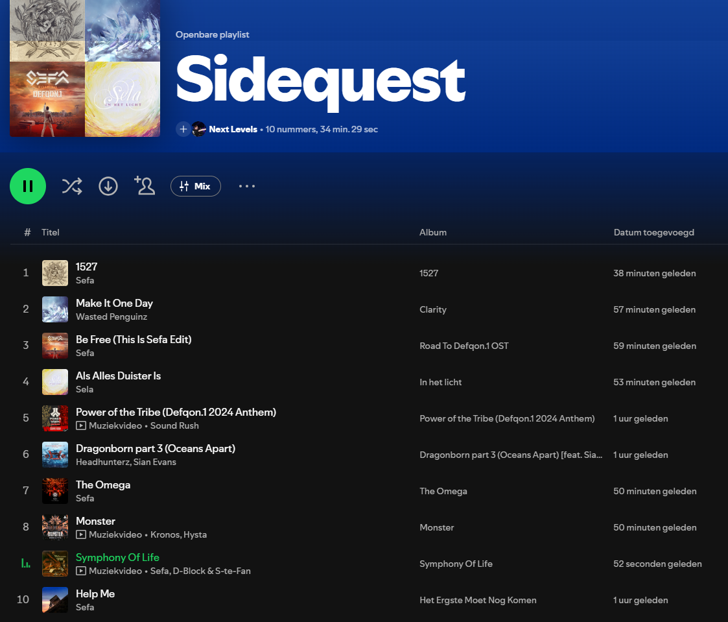
Task: Open the Next Levels profile link
Action: click(233, 129)
